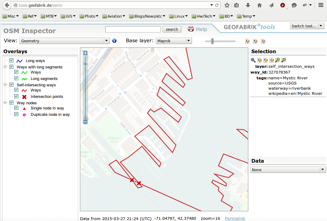
Task: Bookmark this page with the star icon
Action: click(227, 5)
